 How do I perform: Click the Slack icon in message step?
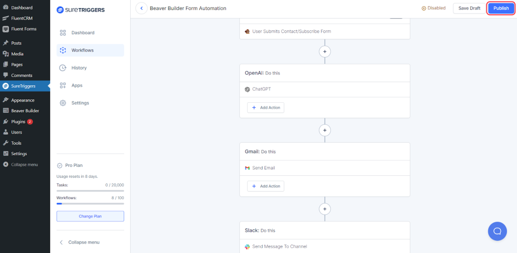point(247,246)
